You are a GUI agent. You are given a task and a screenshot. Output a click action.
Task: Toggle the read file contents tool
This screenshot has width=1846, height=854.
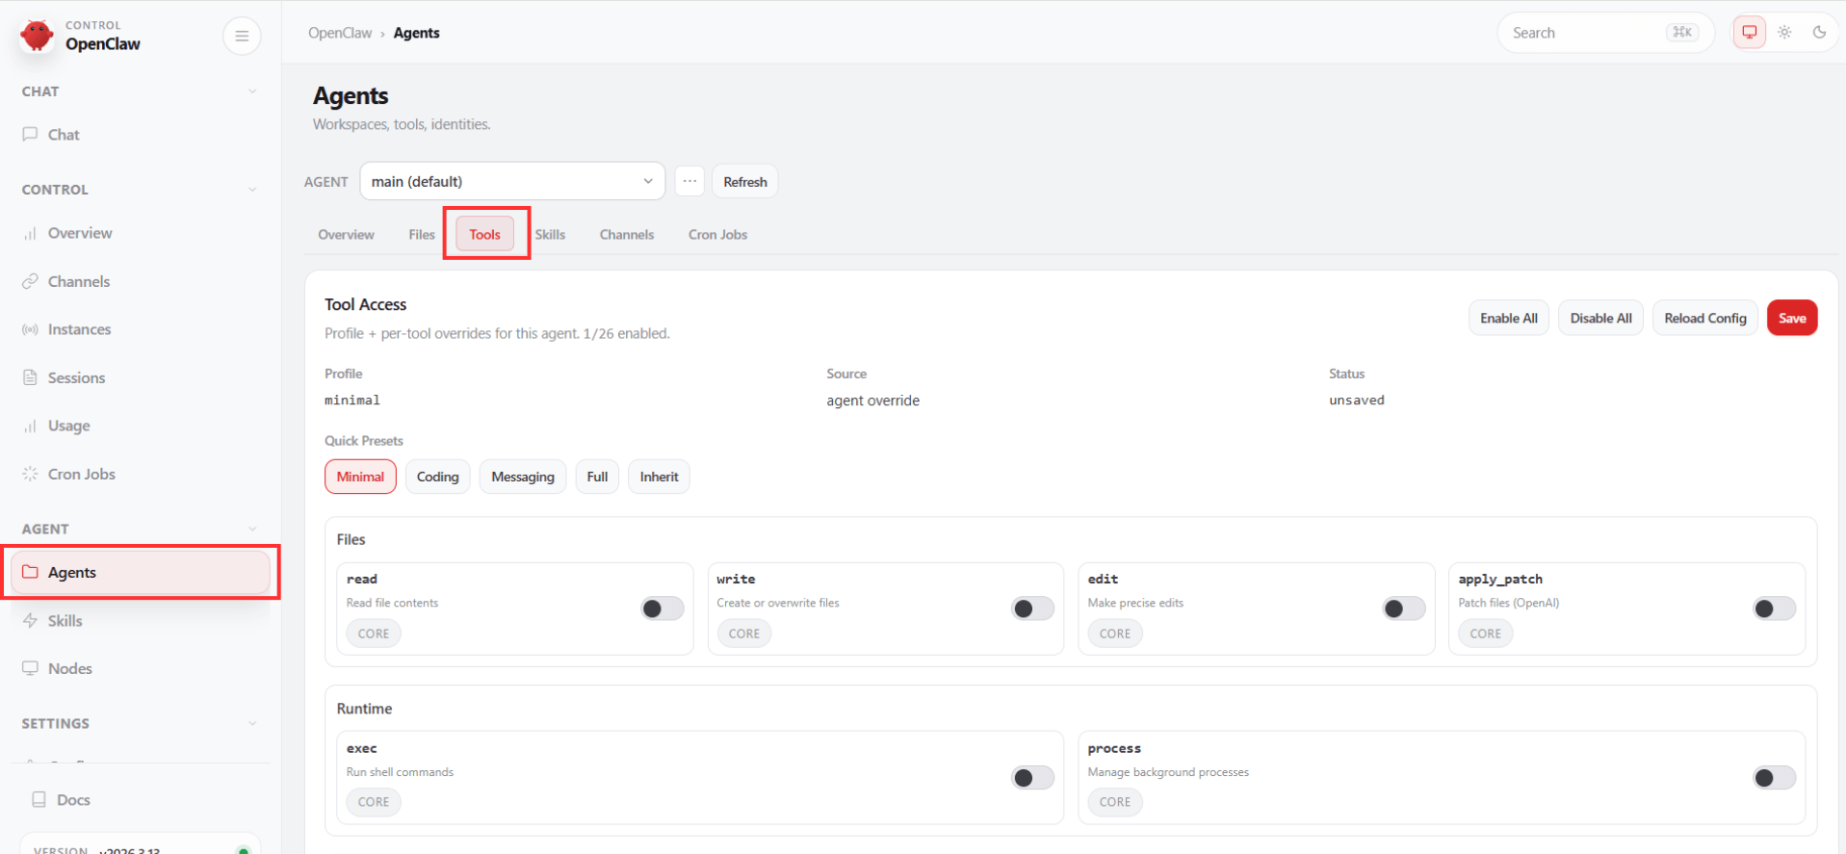pyautogui.click(x=662, y=608)
